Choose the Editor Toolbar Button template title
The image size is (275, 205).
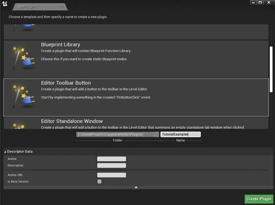tap(66, 83)
